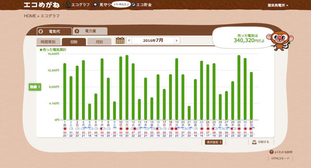Click the 16,400円 axis label
Screen dimensions: 311x168
tap(53, 54)
